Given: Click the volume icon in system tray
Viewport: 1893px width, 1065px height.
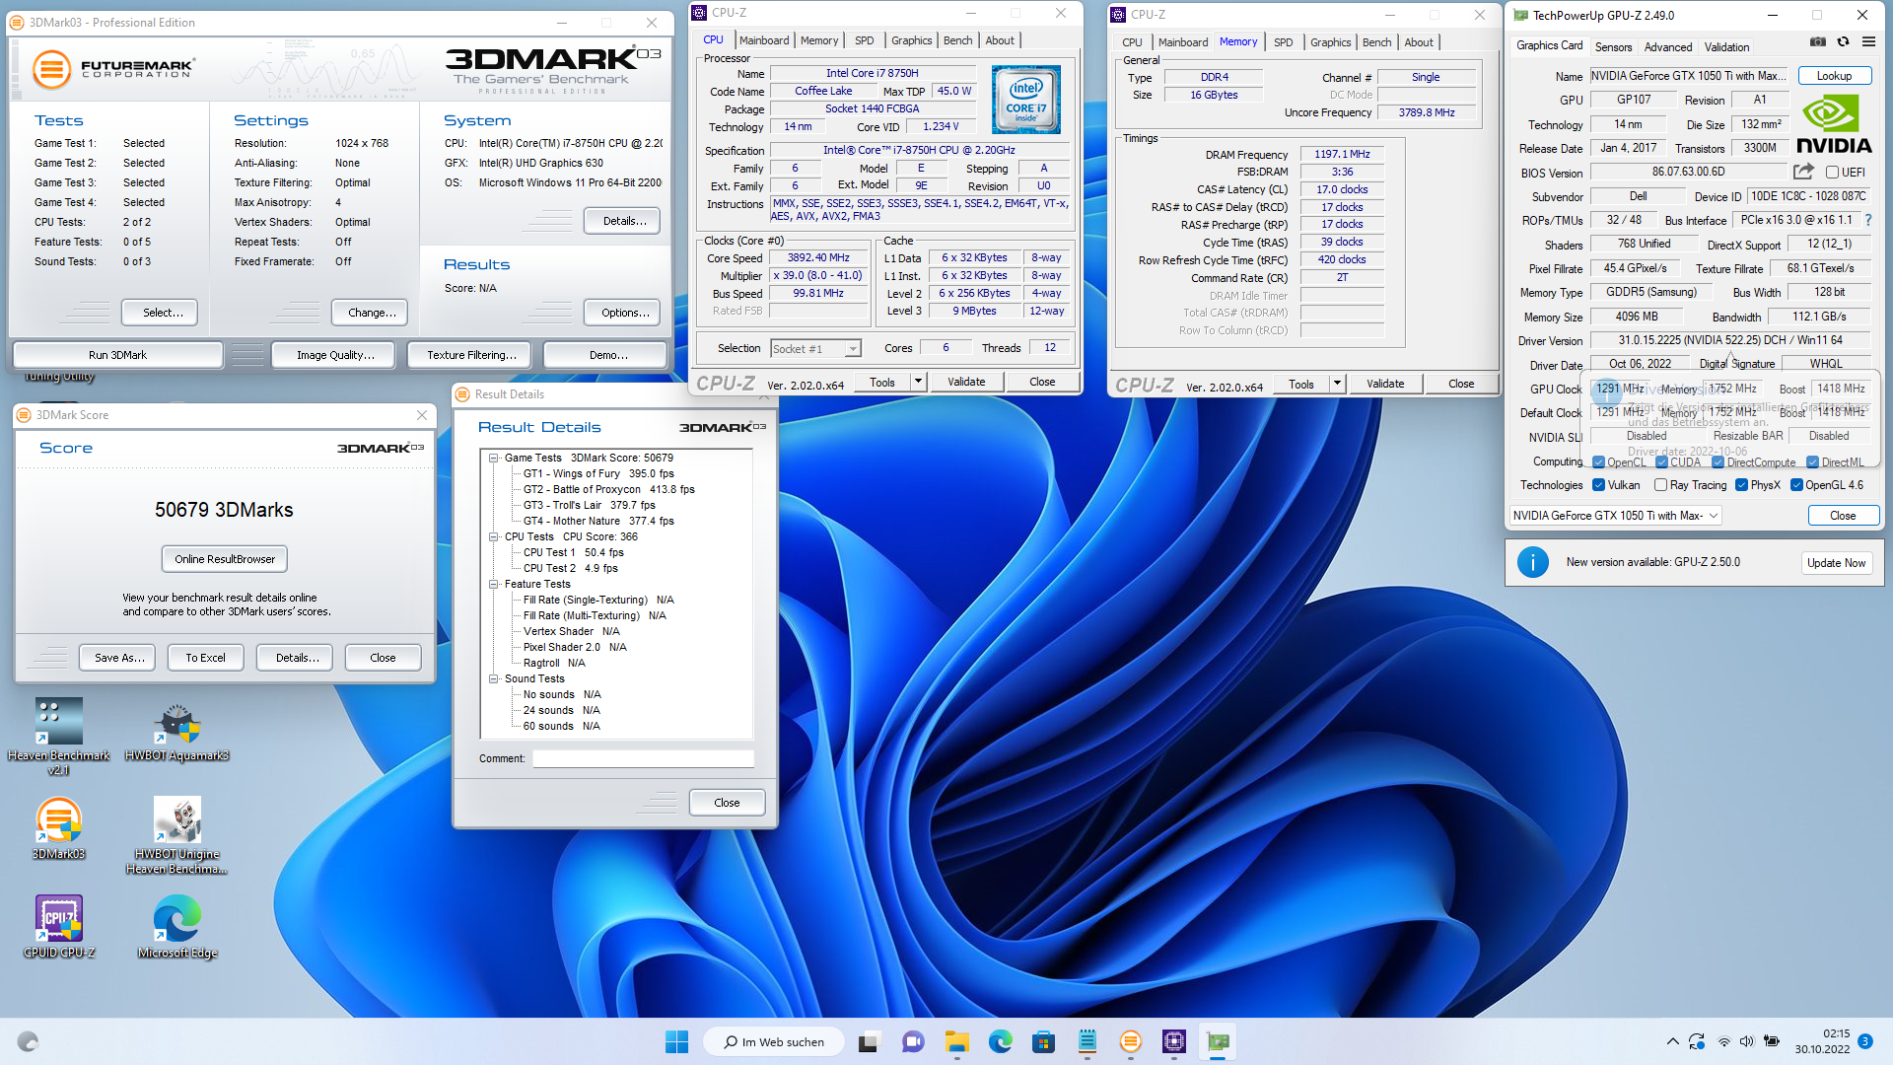Looking at the screenshot, I should [1747, 1041].
